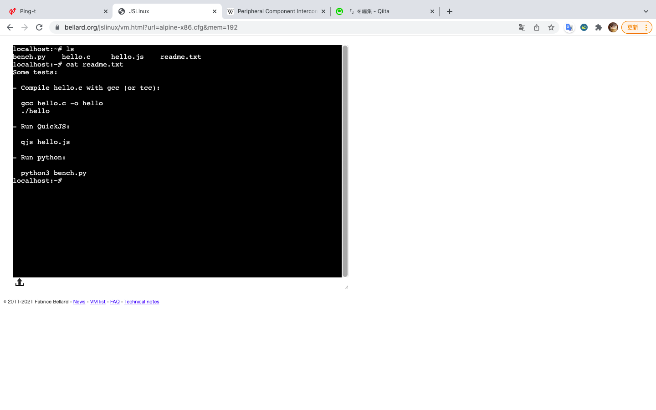Open the tab search chevron
The width and height of the screenshot is (656, 410).
tap(646, 11)
